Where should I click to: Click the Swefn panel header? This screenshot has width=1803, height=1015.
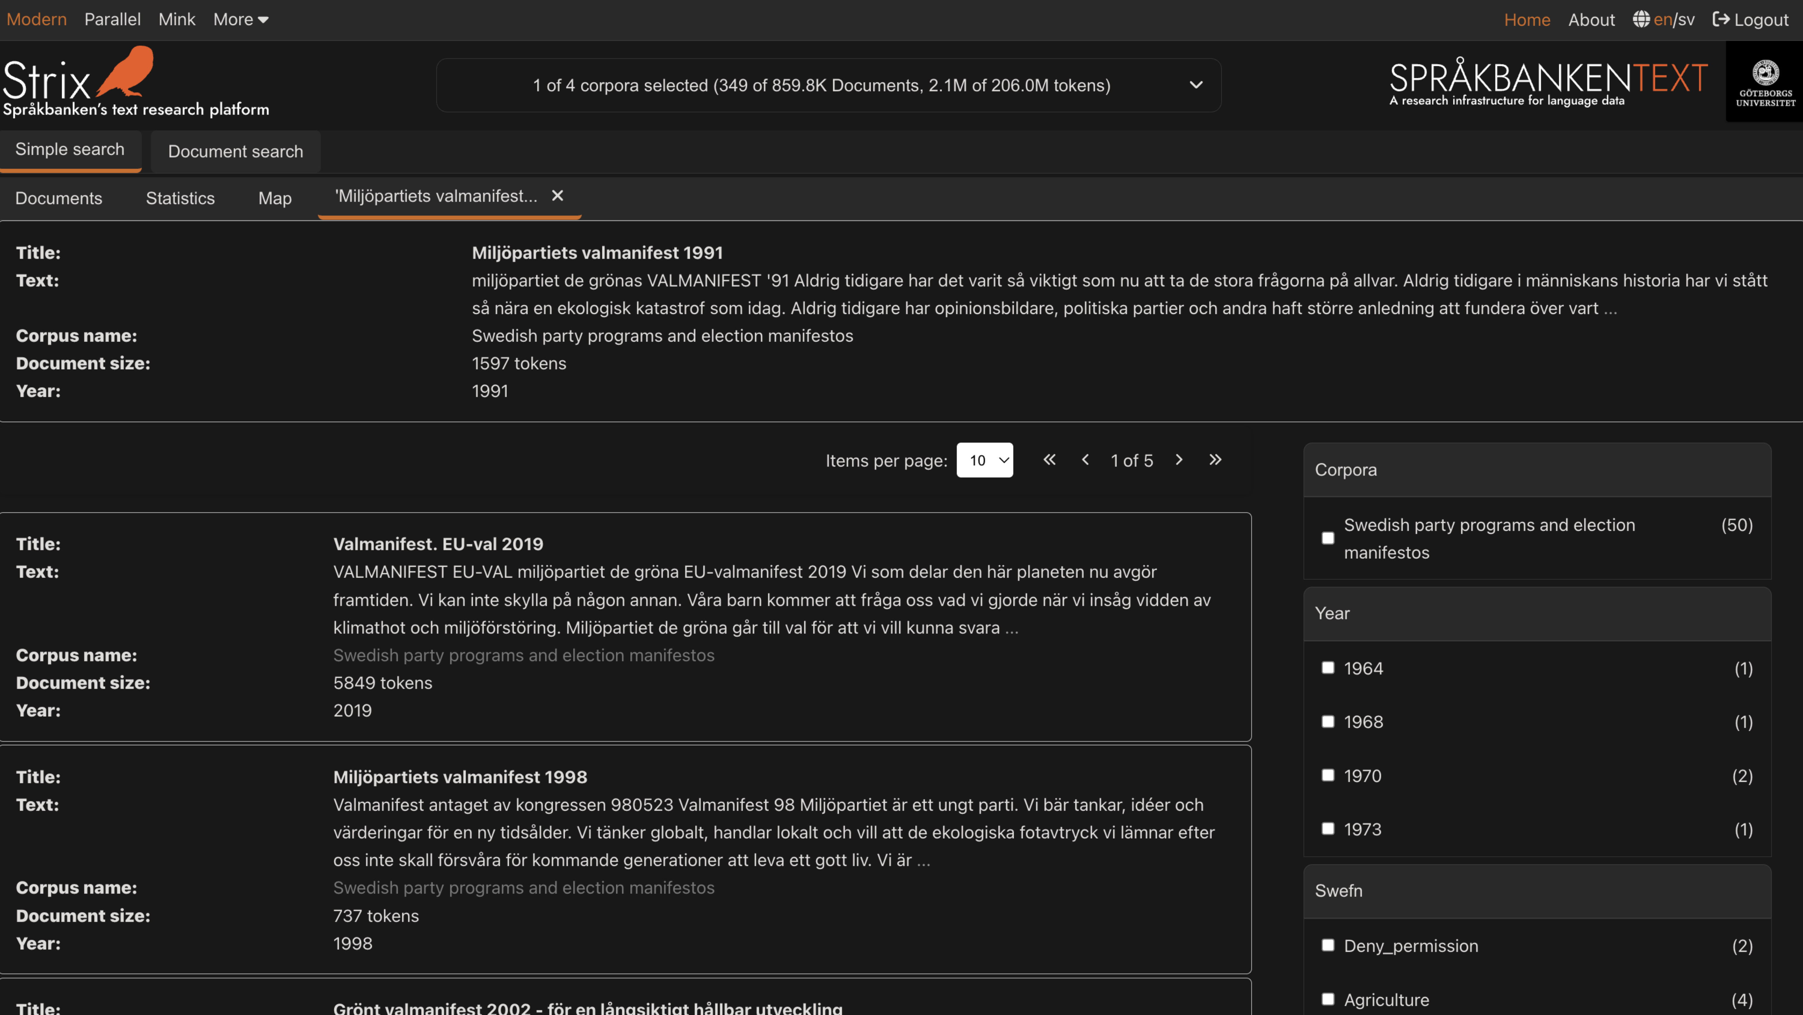(1537, 891)
